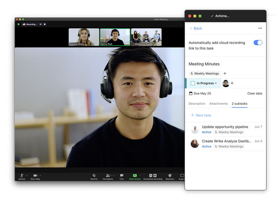The image size is (279, 203).
Task: Unmute the microphone in Zoom
Action: (22, 177)
